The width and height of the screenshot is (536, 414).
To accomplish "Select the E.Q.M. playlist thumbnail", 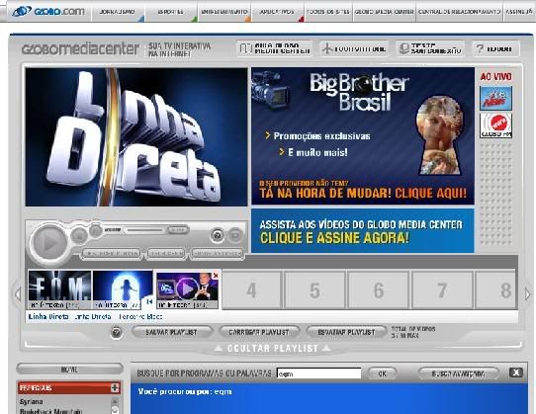I will pyautogui.click(x=59, y=290).
